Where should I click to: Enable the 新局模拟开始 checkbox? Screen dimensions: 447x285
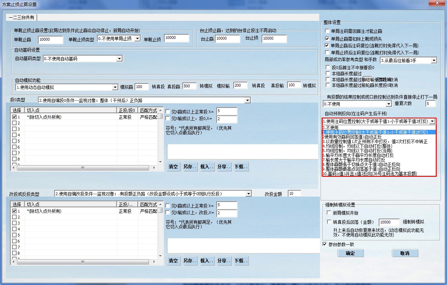[x=328, y=212]
